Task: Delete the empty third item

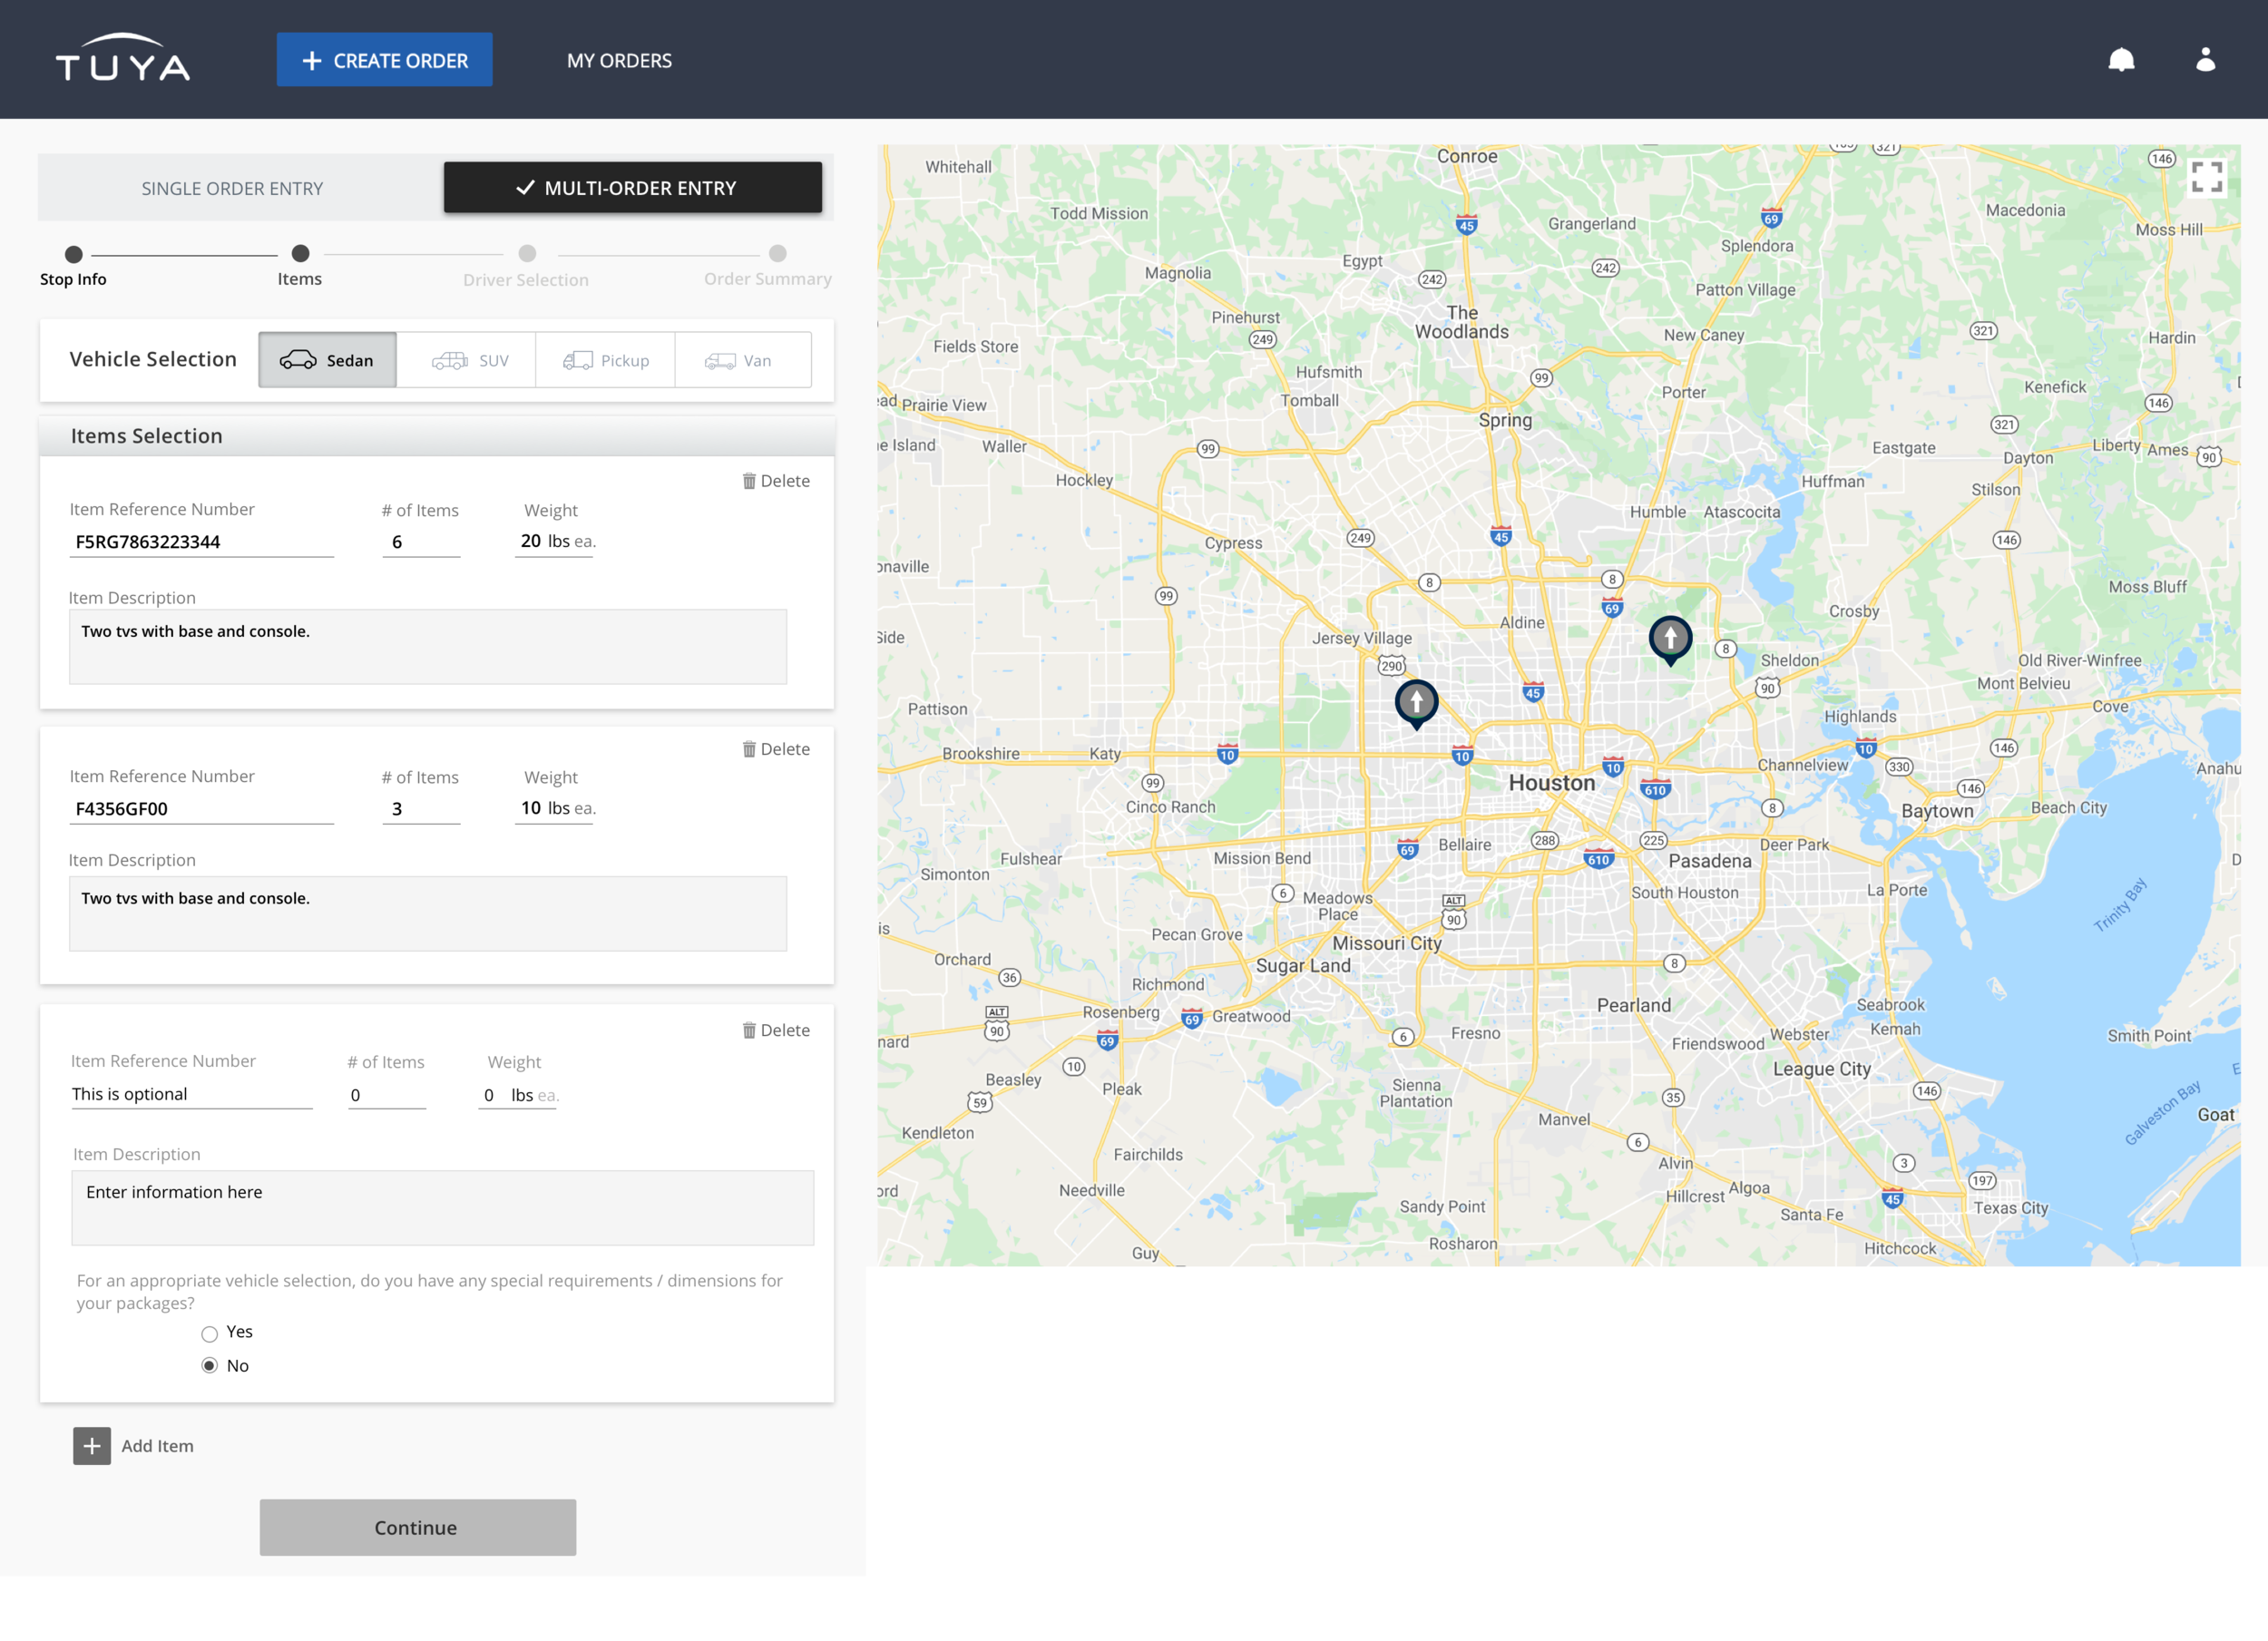Action: (x=776, y=1030)
